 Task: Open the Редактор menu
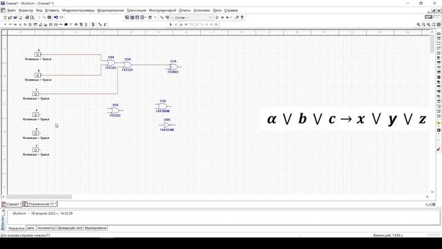(26, 10)
